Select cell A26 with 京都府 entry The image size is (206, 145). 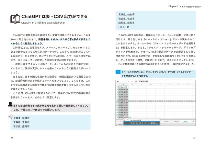point(123,108)
